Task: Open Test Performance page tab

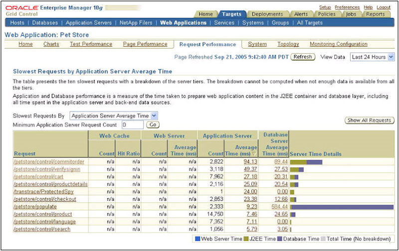Action: (x=91, y=44)
